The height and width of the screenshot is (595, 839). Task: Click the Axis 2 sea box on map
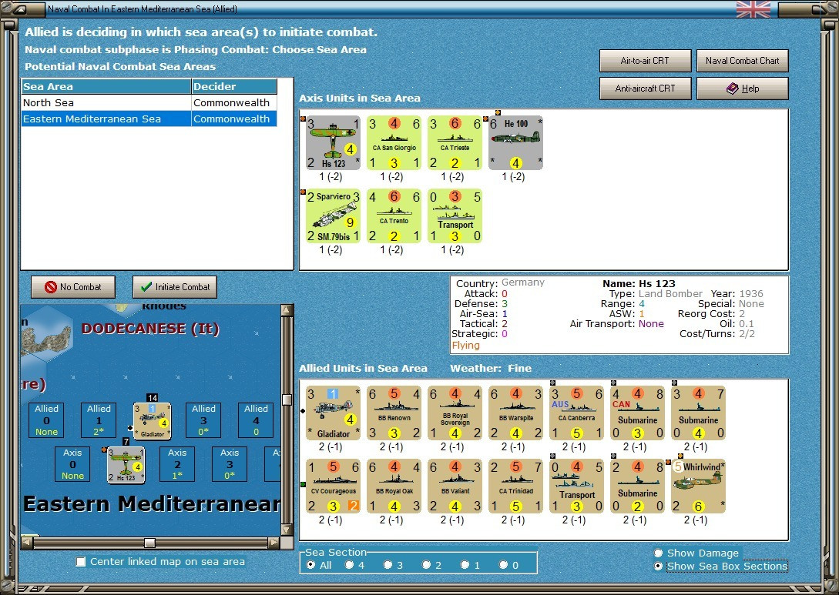point(177,464)
